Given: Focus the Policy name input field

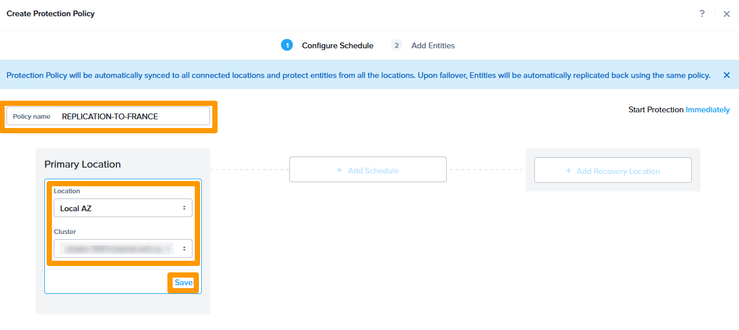Looking at the screenshot, I should click(x=133, y=116).
